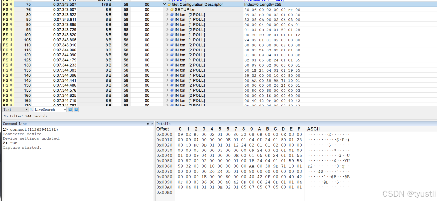This screenshot has width=437, height=201.
Task: Click the SETUP txn packet icon
Action: pyautogui.click(x=172, y=10)
